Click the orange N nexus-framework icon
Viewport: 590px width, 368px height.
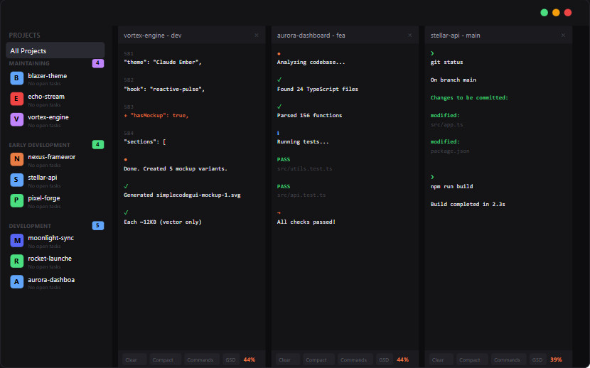click(x=16, y=159)
